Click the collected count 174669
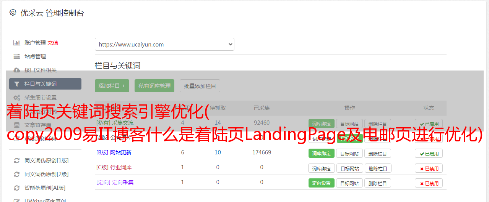 tap(262, 152)
